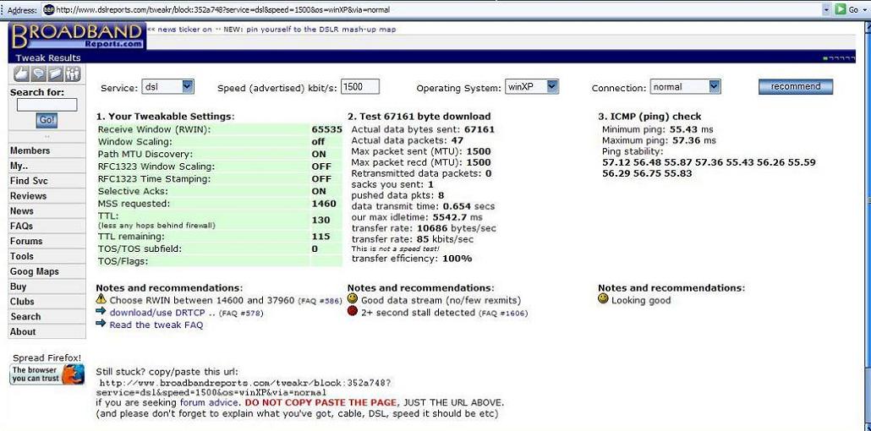
Task: Click the Maximum ping value 57.36
Action: click(x=686, y=140)
